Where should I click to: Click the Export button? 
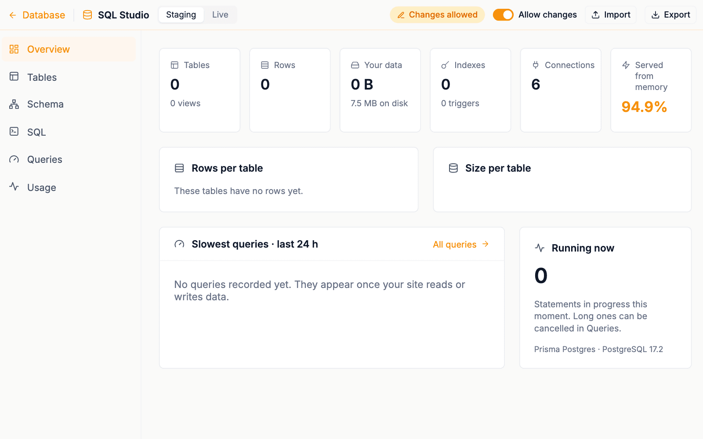tap(670, 15)
